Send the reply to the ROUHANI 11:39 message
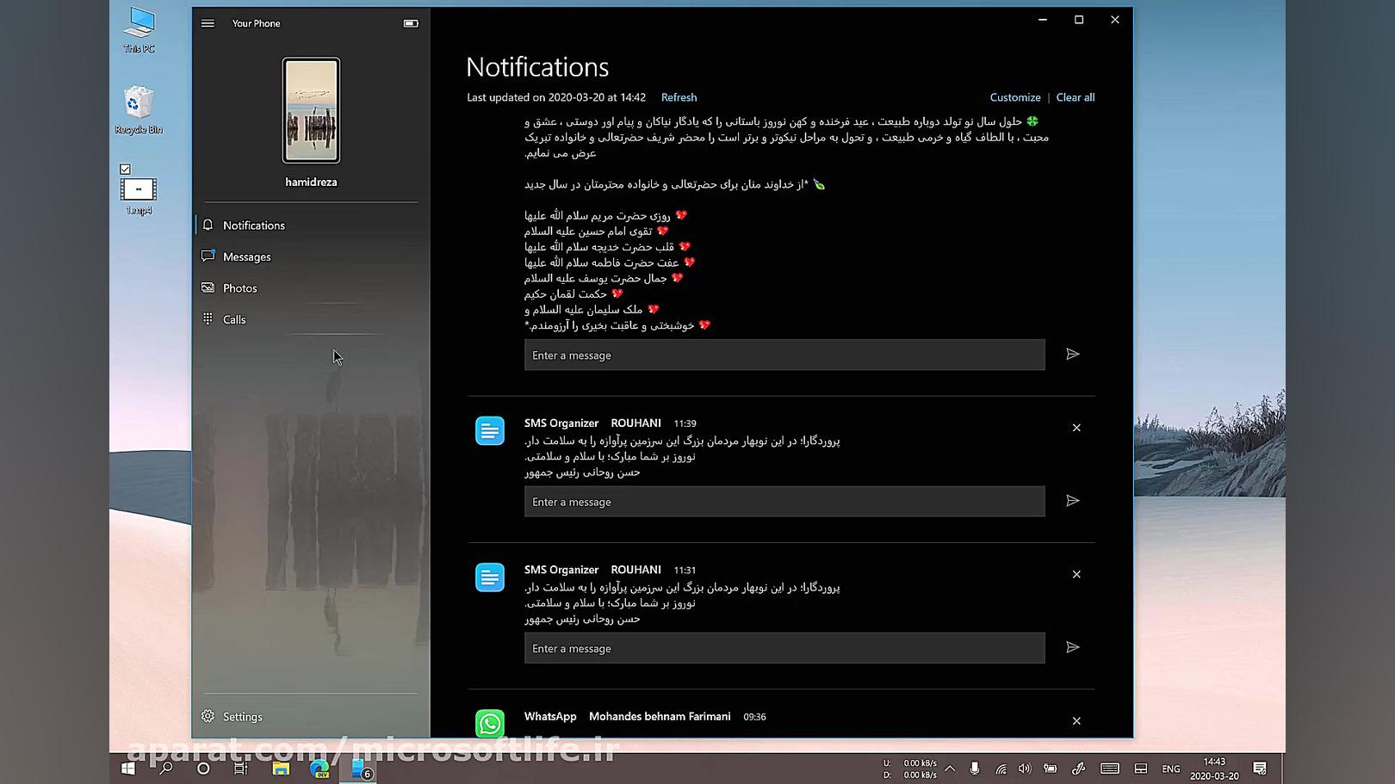Viewport: 1395px width, 784px height. click(x=1072, y=501)
